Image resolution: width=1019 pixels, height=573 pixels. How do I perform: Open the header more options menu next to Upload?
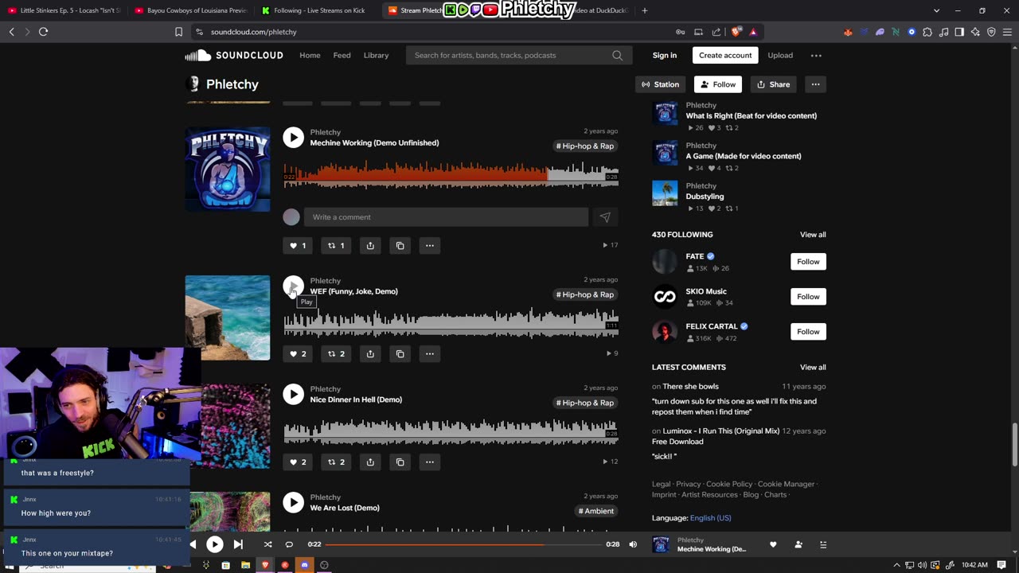click(x=816, y=56)
